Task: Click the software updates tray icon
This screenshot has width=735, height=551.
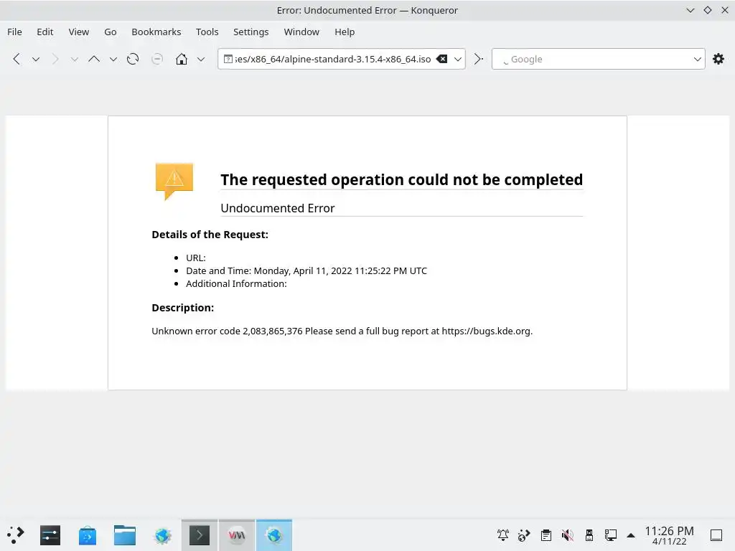Action: coord(524,534)
